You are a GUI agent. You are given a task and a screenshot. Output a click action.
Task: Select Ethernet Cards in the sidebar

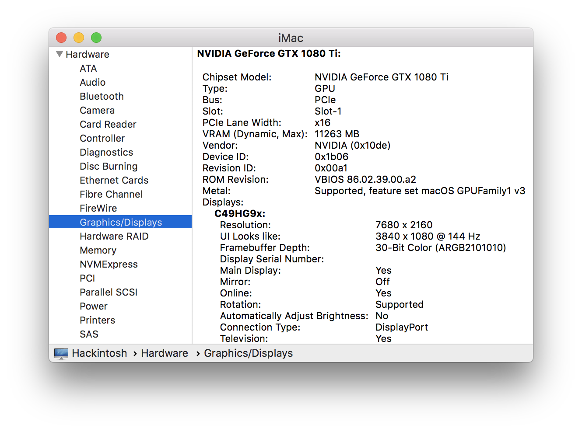click(114, 180)
